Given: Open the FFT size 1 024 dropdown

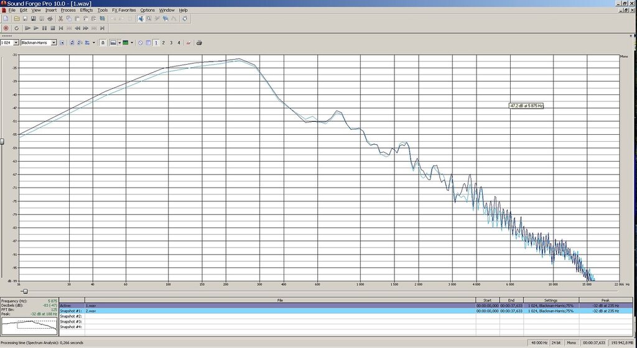Looking at the screenshot, I should pyautogui.click(x=15, y=43).
